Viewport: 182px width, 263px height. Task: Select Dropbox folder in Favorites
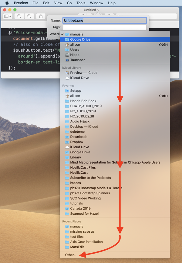coord(77,142)
